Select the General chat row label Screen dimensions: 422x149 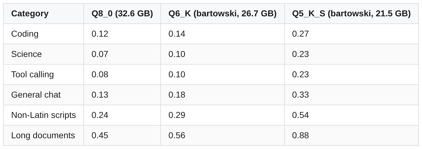point(36,95)
